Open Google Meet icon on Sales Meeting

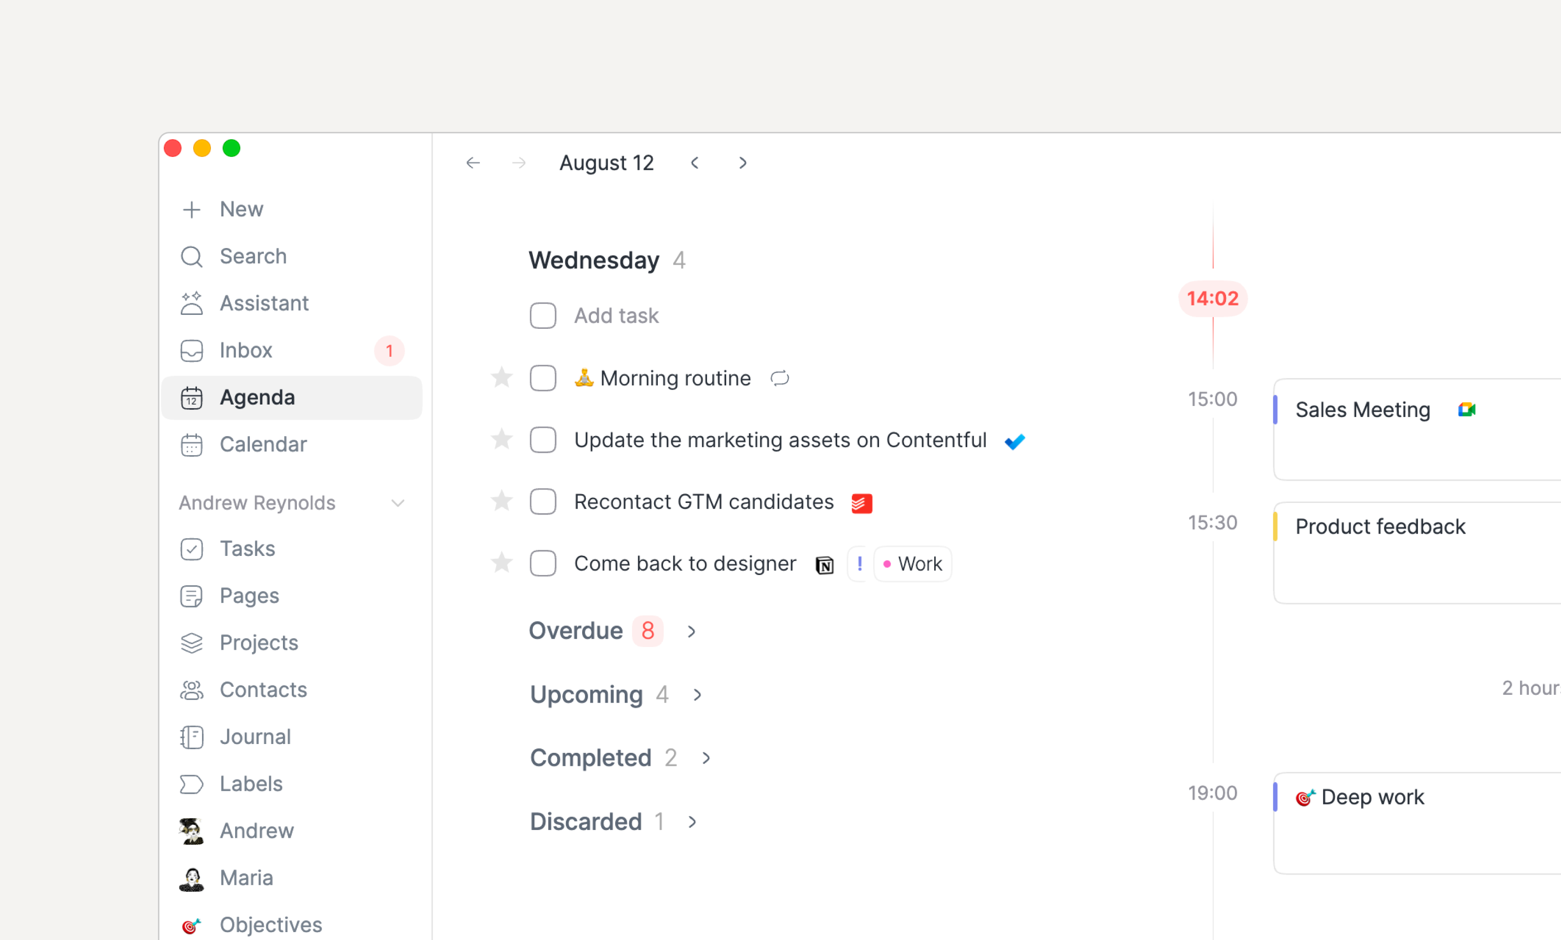tap(1467, 410)
